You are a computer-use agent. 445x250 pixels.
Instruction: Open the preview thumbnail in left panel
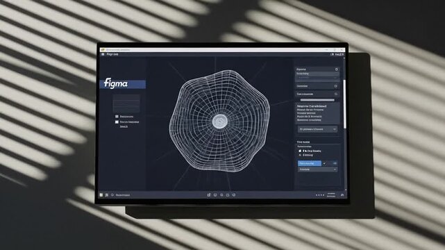pyautogui.click(x=126, y=104)
